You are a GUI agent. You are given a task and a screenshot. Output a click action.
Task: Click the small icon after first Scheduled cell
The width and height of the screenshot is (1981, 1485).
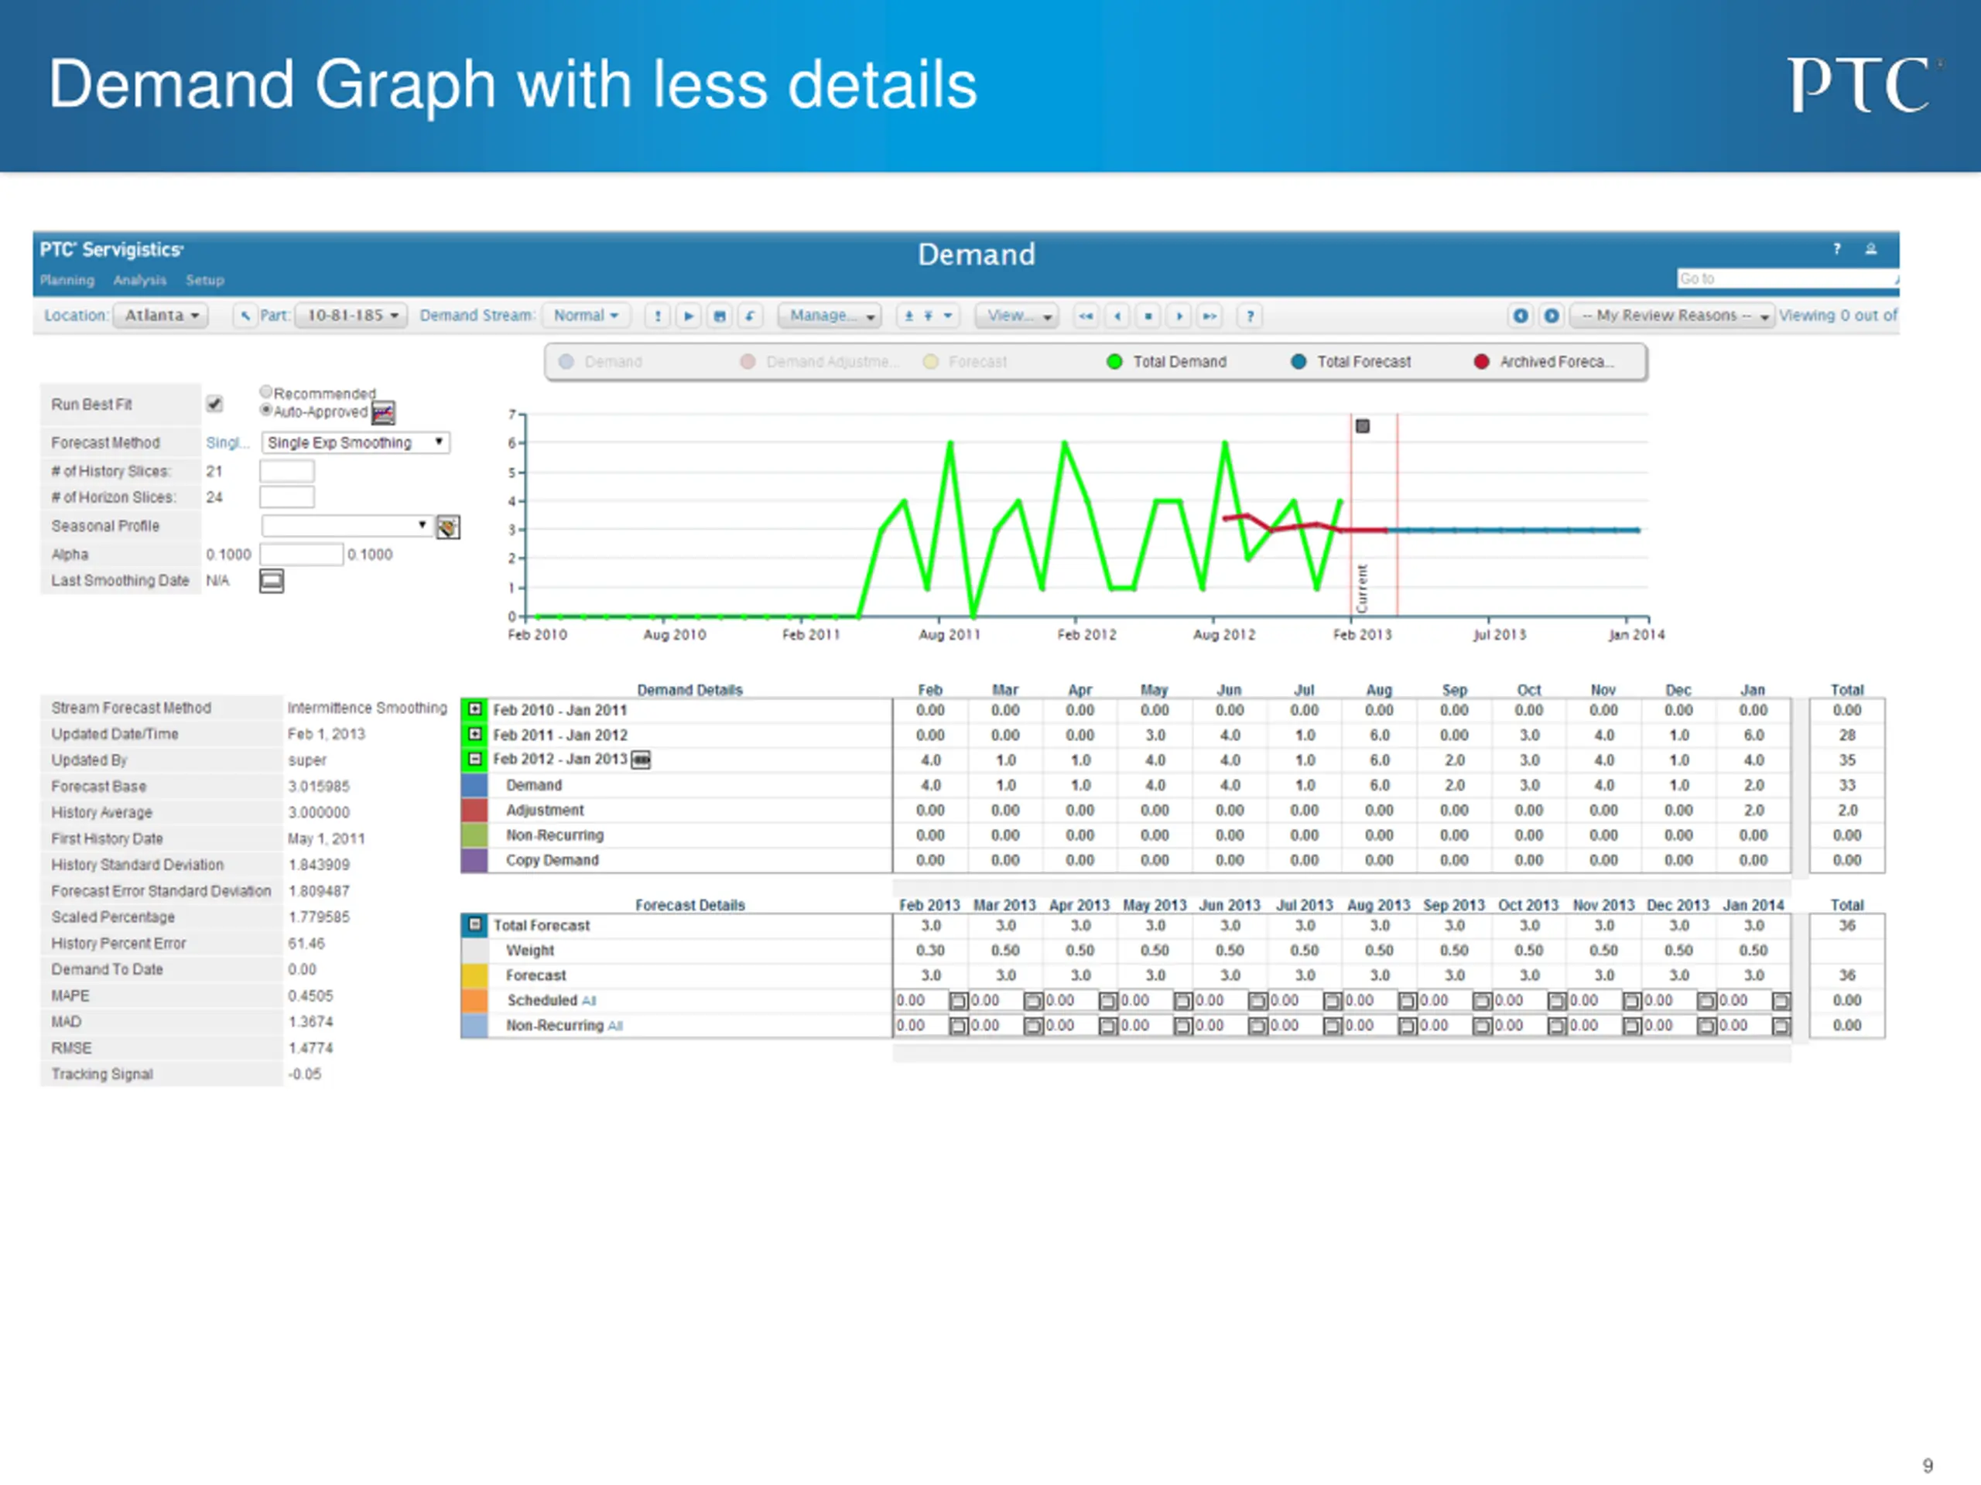pos(958,1001)
